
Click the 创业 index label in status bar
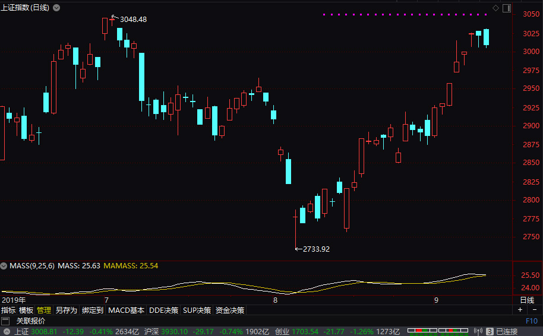pyautogui.click(x=282, y=331)
